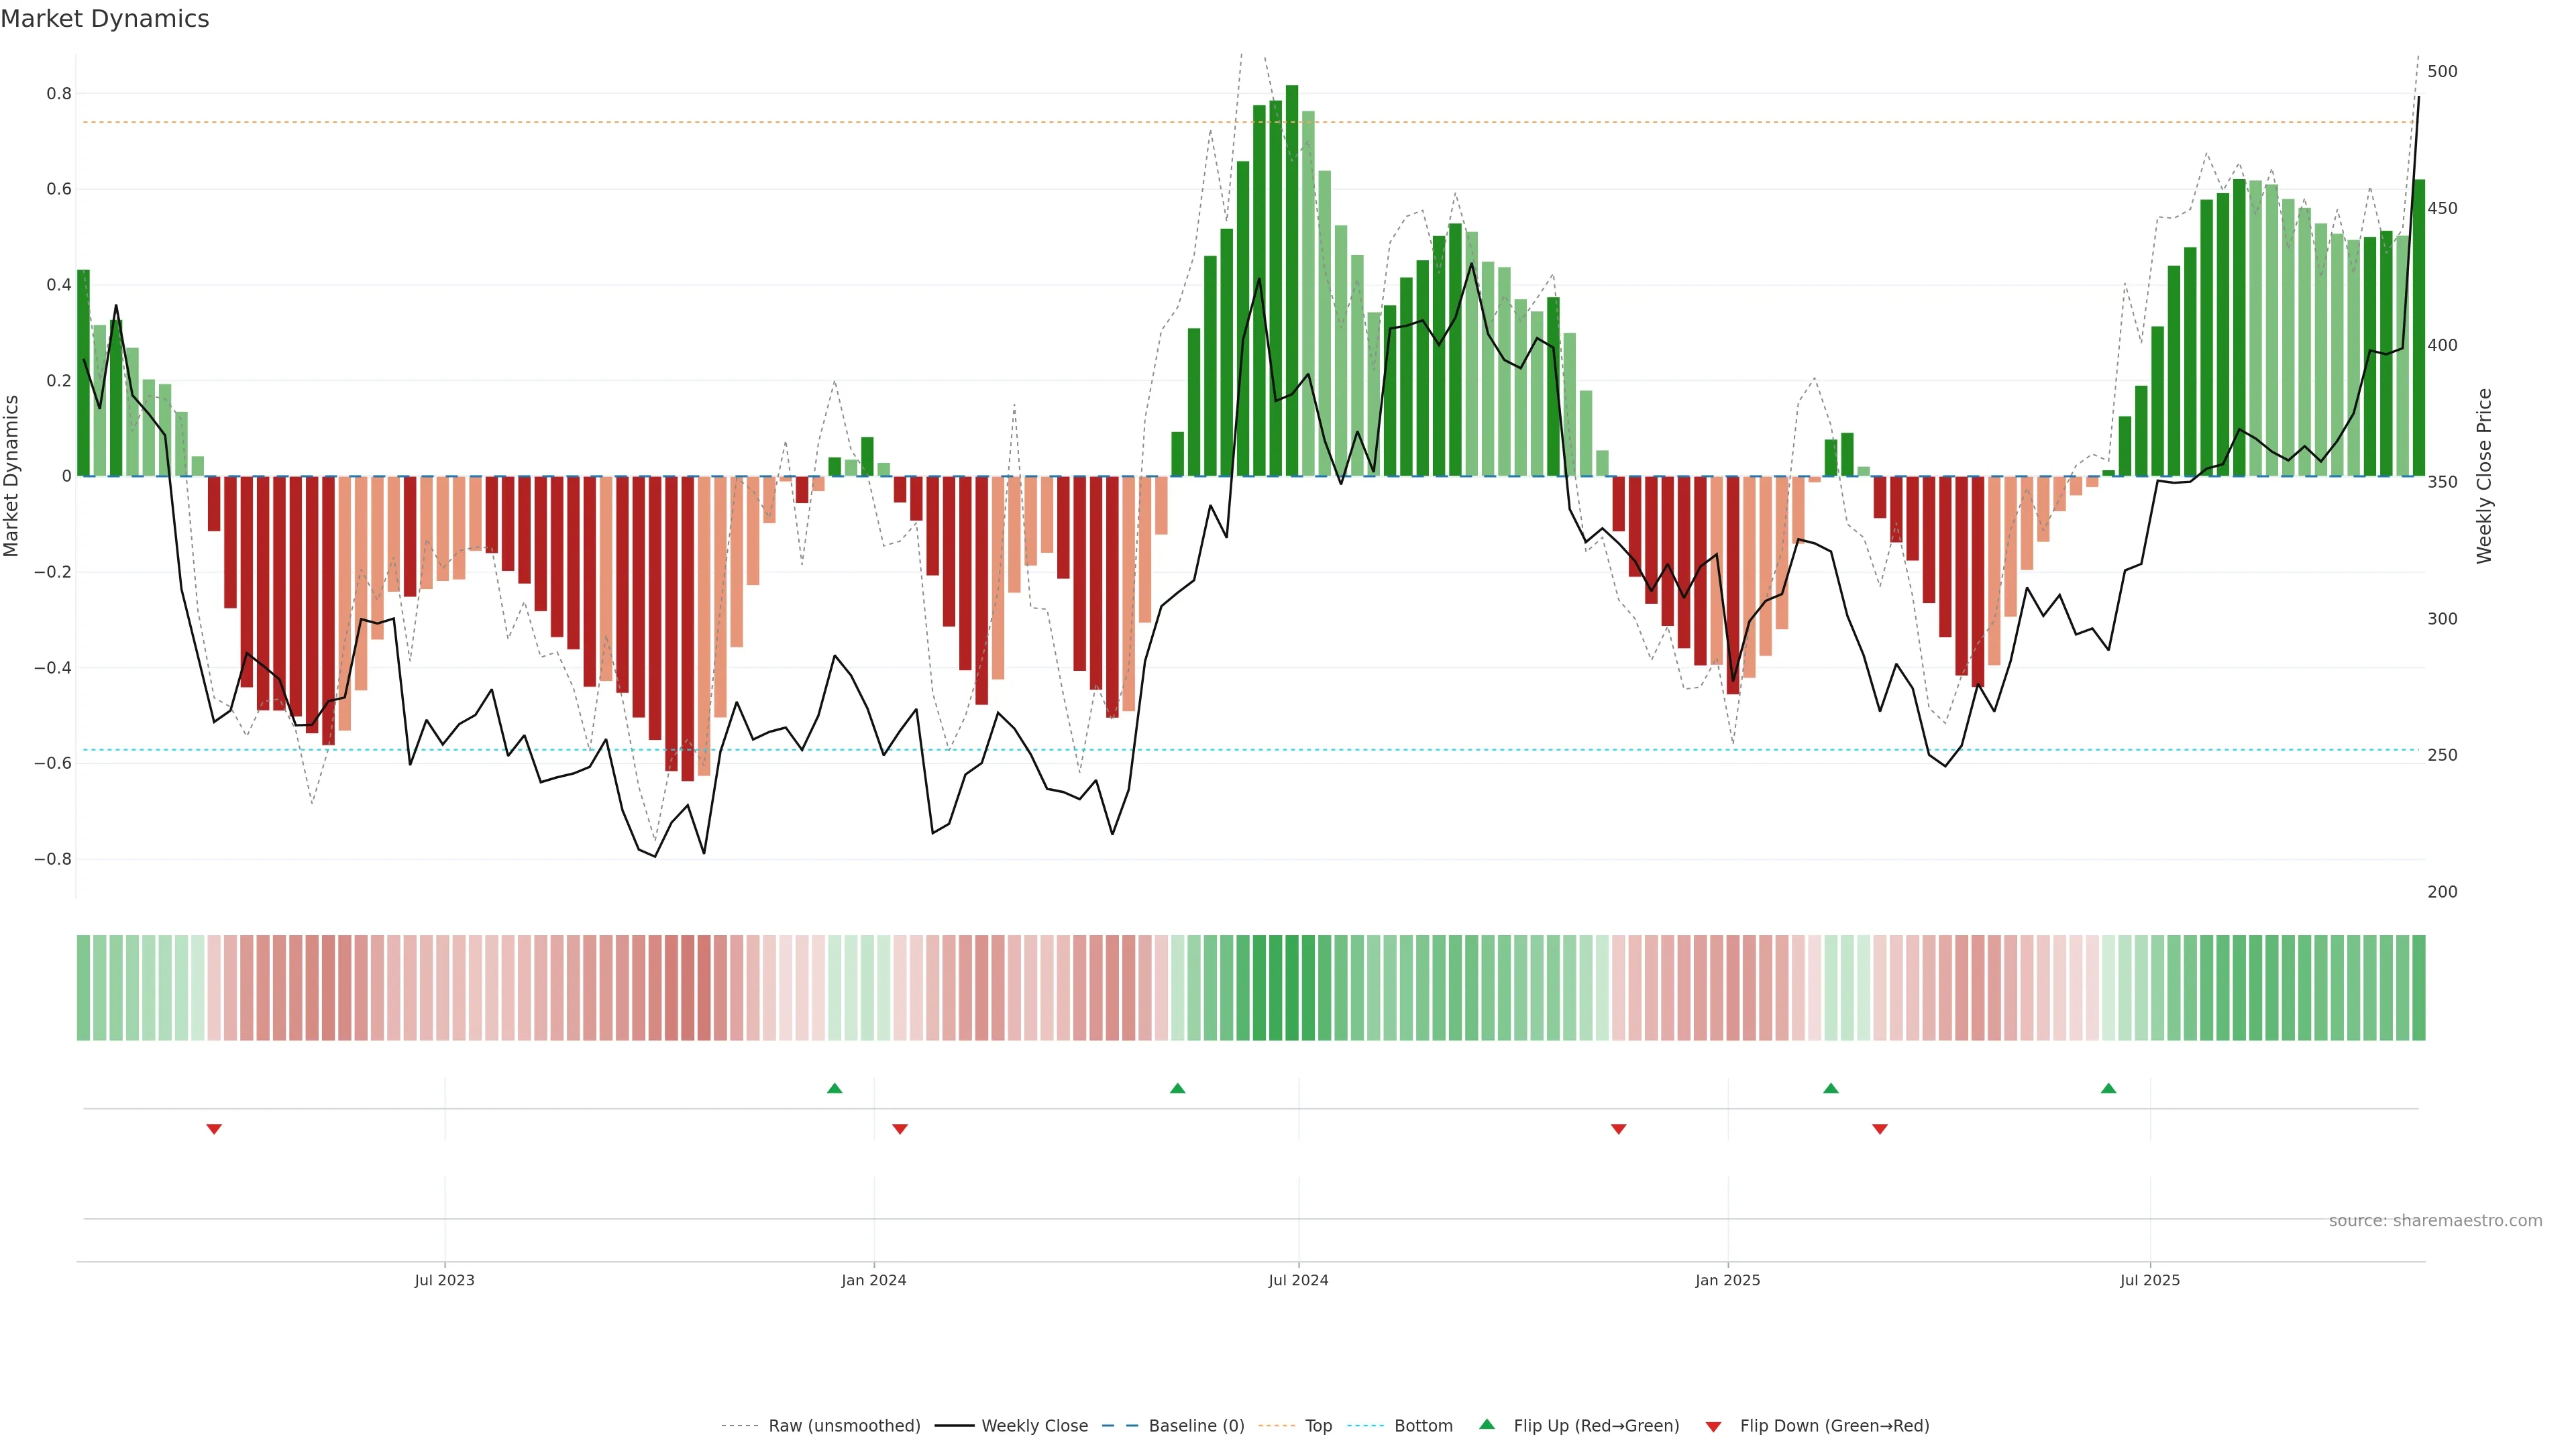The height and width of the screenshot is (1449, 2576).
Task: Click the flip down marker before Jan 2025
Action: (x=1619, y=1129)
